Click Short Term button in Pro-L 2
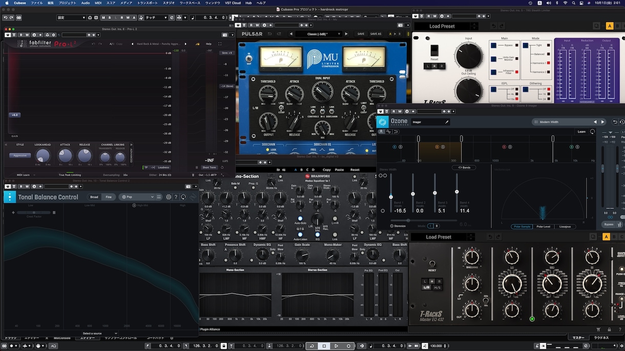 point(209,167)
